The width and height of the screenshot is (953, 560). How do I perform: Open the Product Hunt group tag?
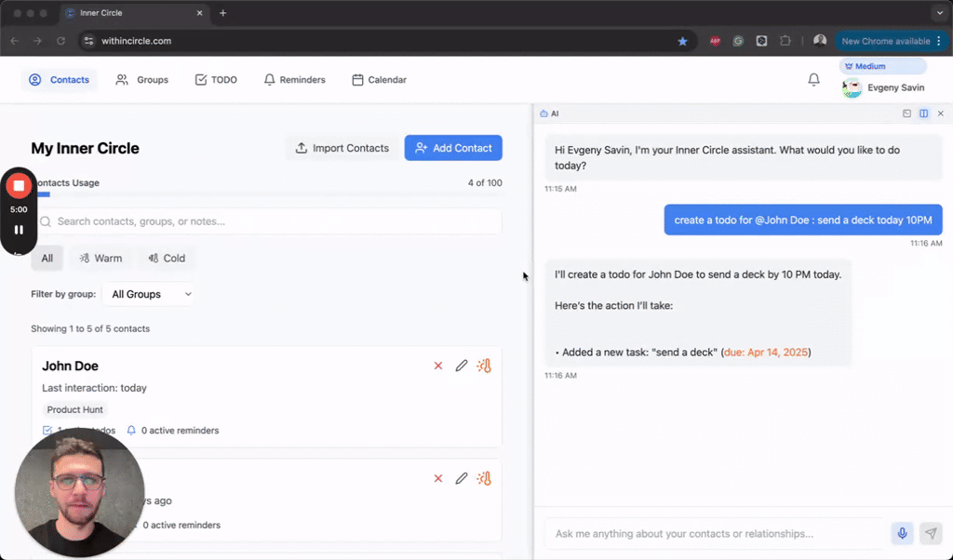(74, 409)
